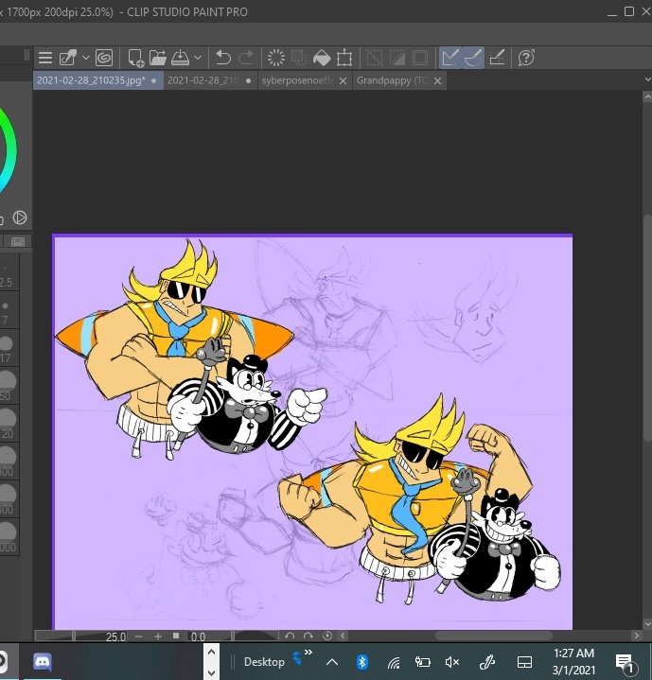
Task: Open Windows Ink Workspace pen icon
Action: (487, 662)
